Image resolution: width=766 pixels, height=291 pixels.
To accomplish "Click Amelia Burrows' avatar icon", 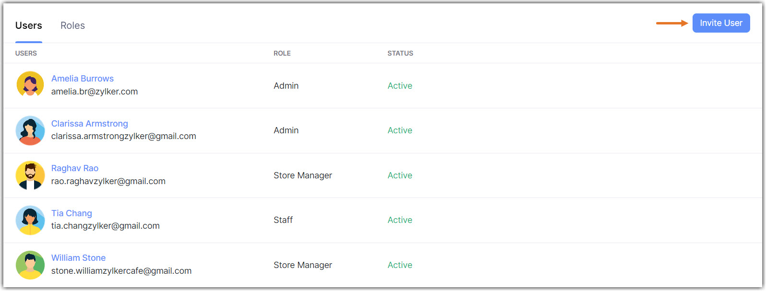I will [x=30, y=85].
